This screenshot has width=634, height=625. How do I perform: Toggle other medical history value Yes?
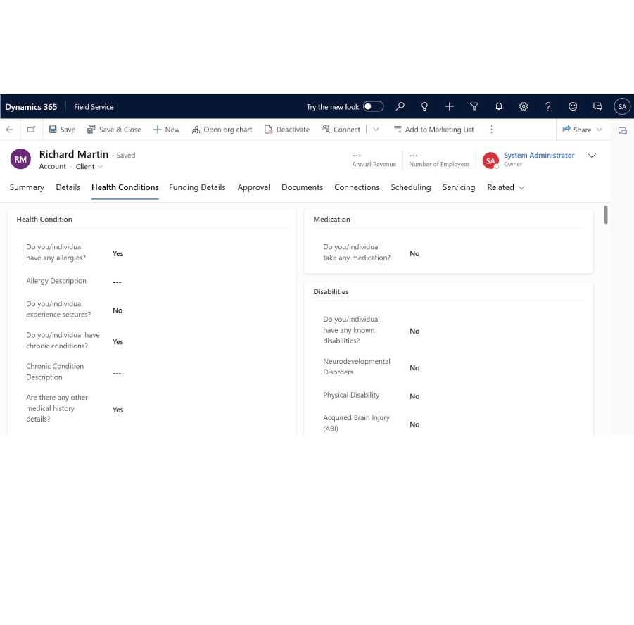tap(118, 410)
